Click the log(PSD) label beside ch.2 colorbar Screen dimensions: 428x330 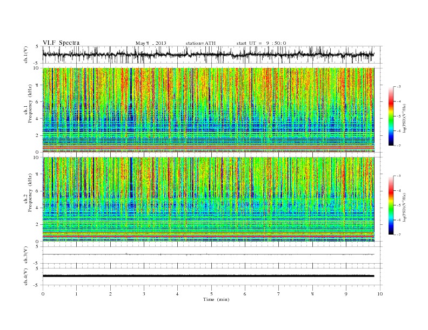[405, 207]
